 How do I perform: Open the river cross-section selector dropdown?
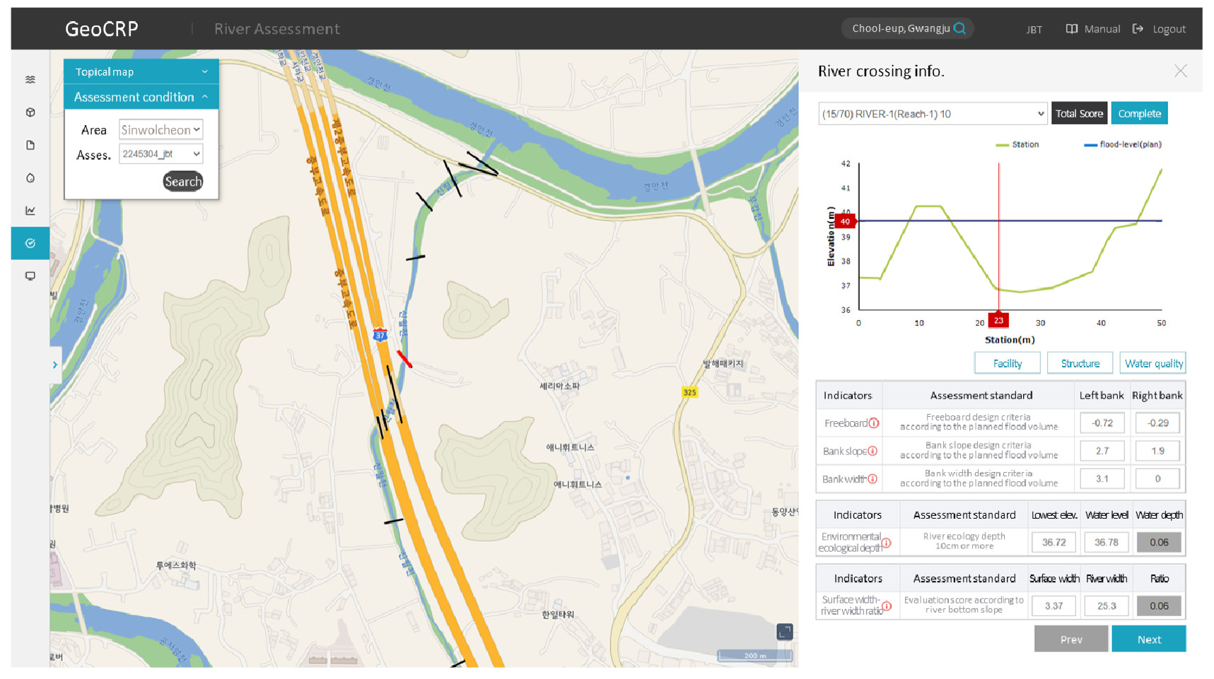(932, 114)
